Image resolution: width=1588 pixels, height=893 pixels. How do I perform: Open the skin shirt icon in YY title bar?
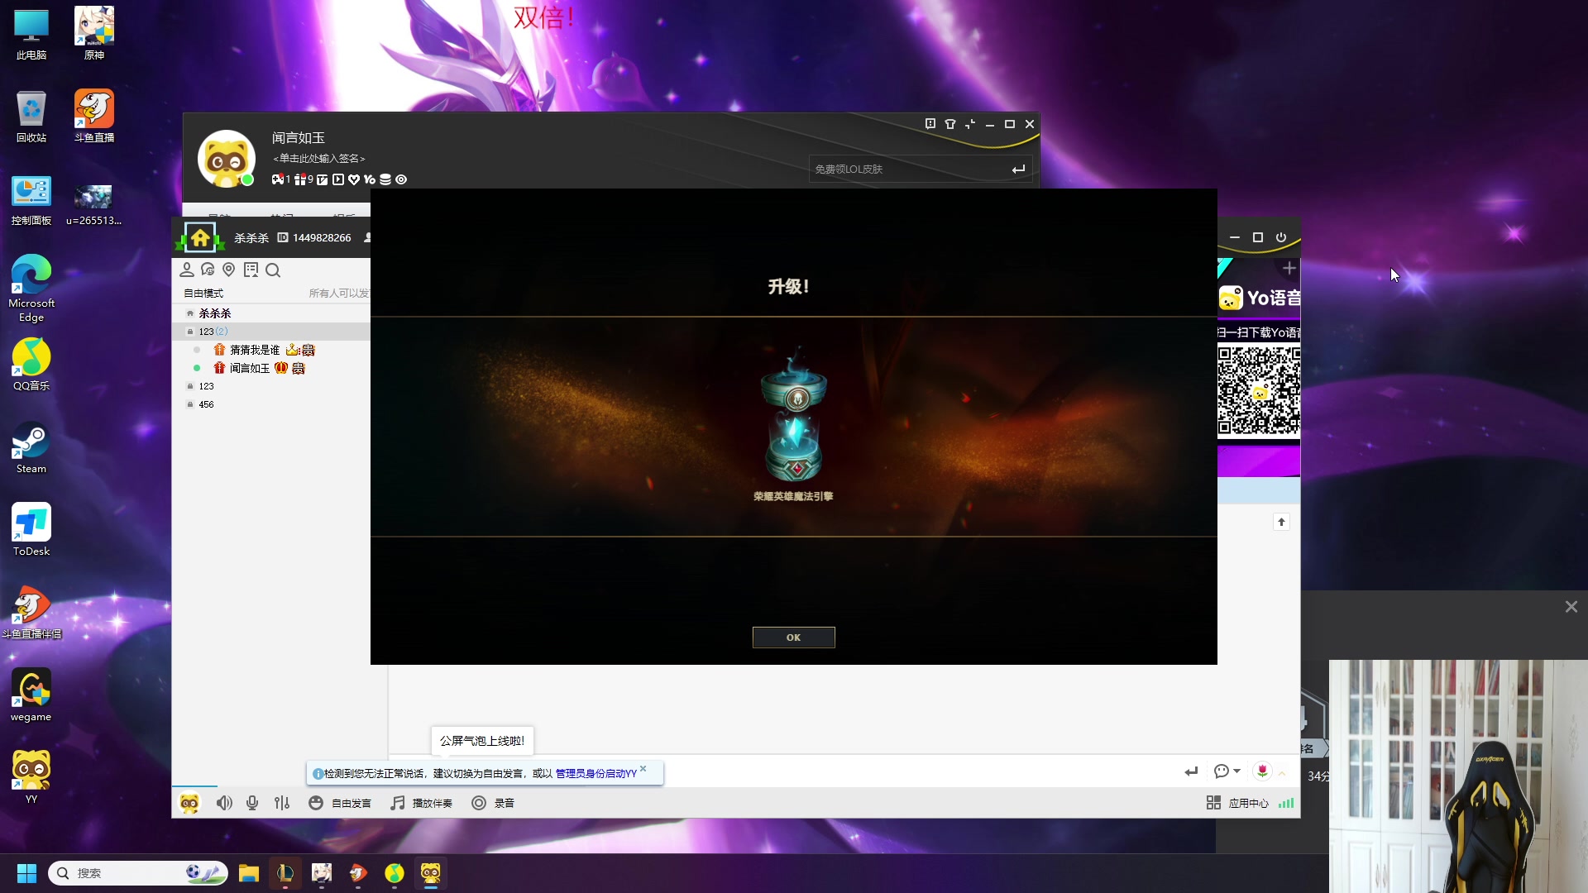tap(950, 124)
